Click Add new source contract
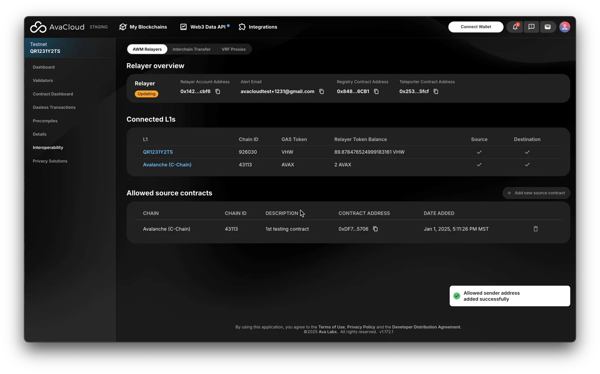Viewport: 600px width, 374px height. tap(536, 193)
